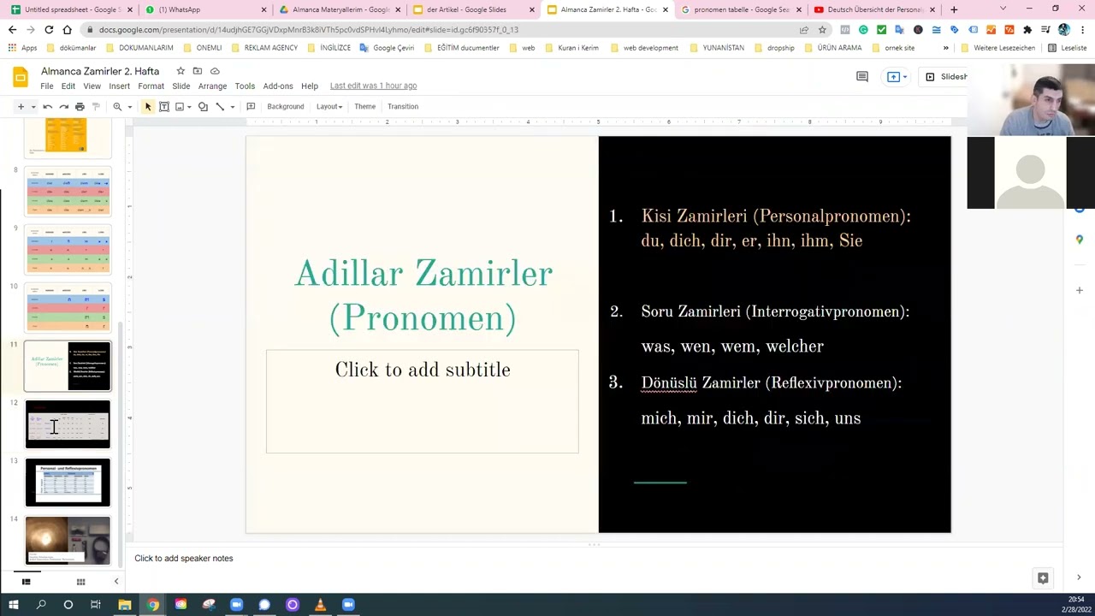
Task: Expand the zoom level dropdown arrow
Action: 130,107
